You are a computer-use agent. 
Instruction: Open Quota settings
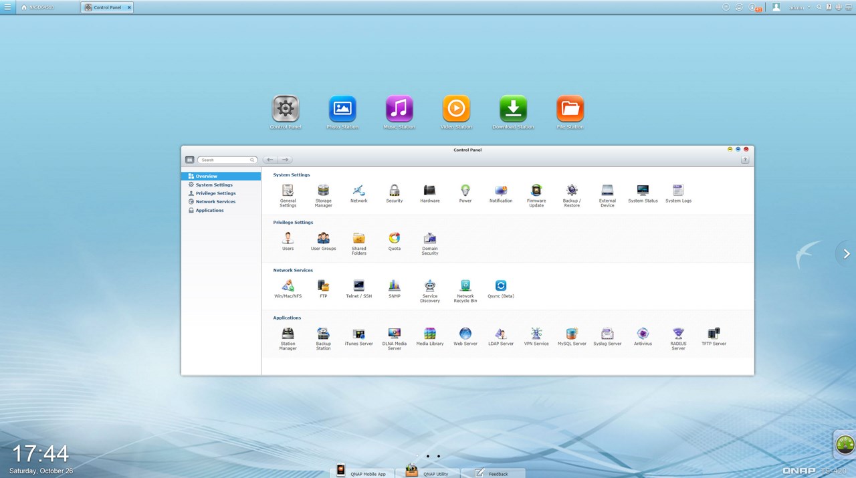click(395, 241)
